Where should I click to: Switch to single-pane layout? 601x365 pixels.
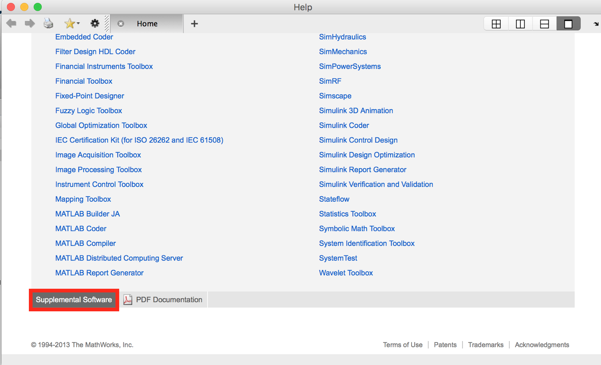568,24
